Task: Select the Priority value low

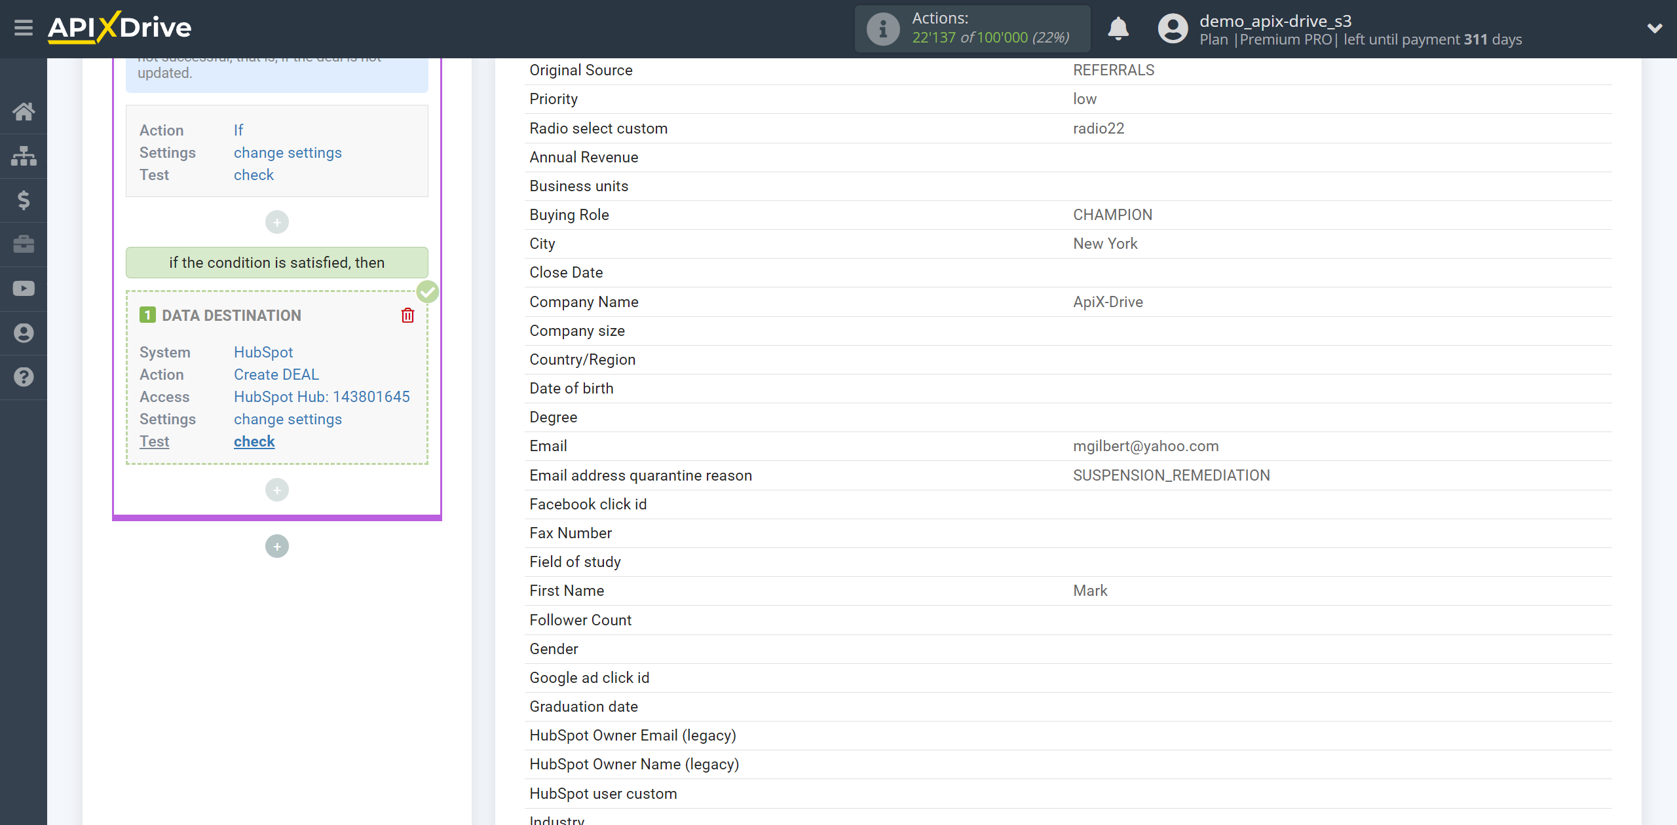Action: [1085, 99]
